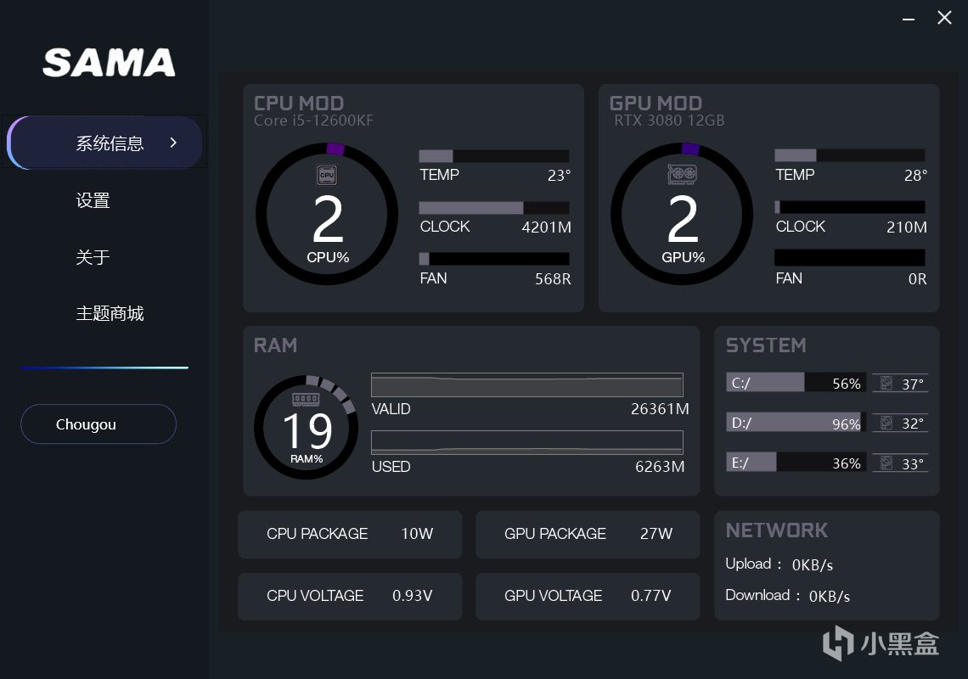Click the GPU MOD heading
The image size is (968, 679).
click(656, 103)
